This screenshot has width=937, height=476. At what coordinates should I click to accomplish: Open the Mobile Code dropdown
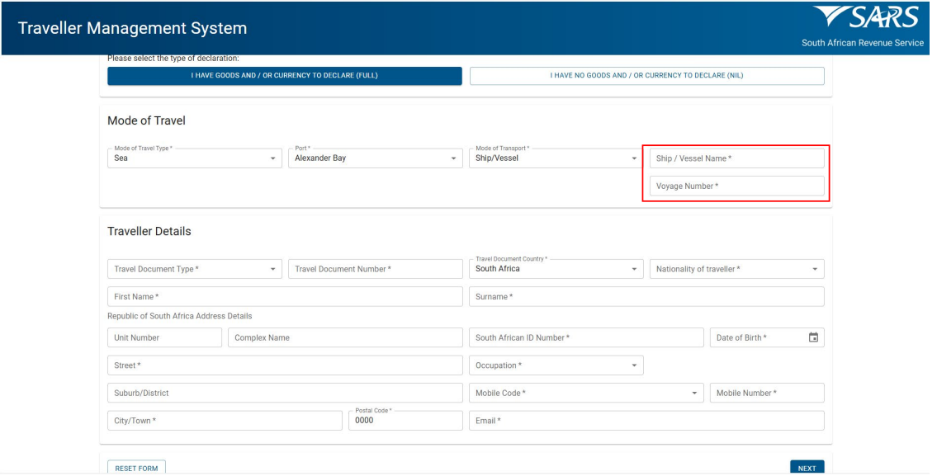(585, 394)
